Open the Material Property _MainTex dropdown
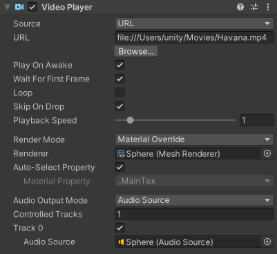This screenshot has height=254, width=277. point(195,181)
